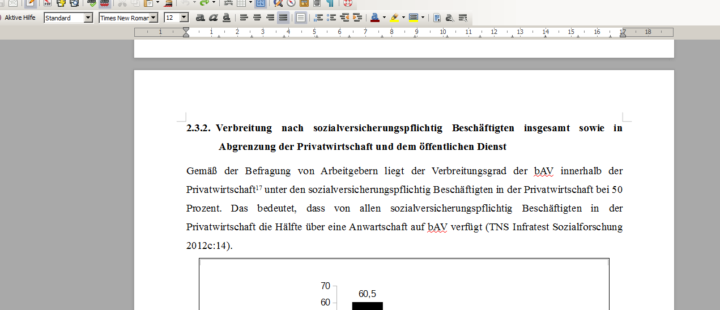Decrease the paragraph indent
The width and height of the screenshot is (720, 310).
point(344,18)
